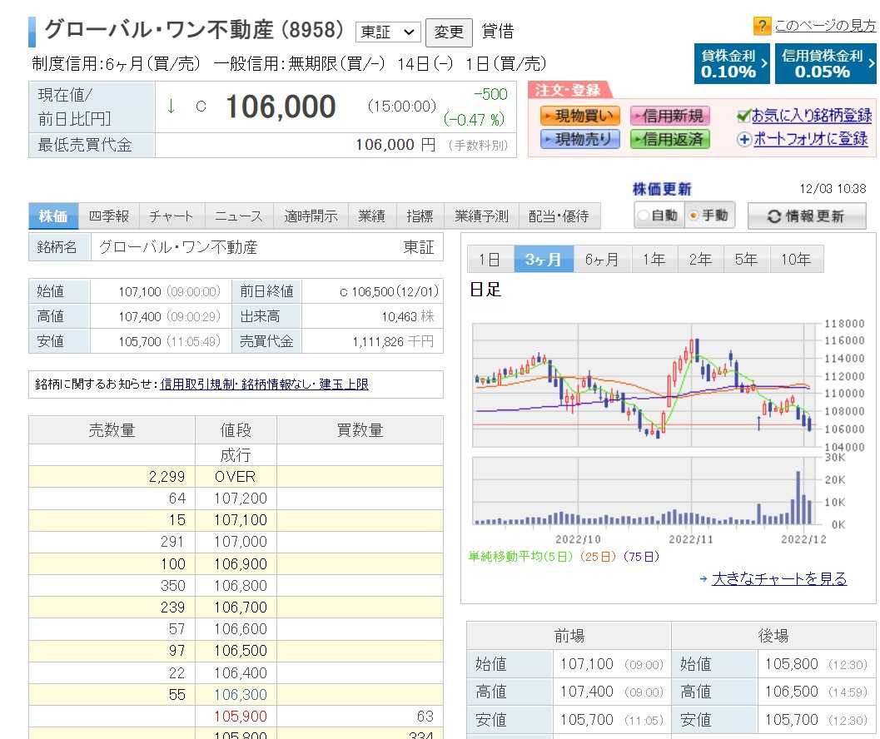
Task: Select the 1日 chart period
Action: click(490, 260)
